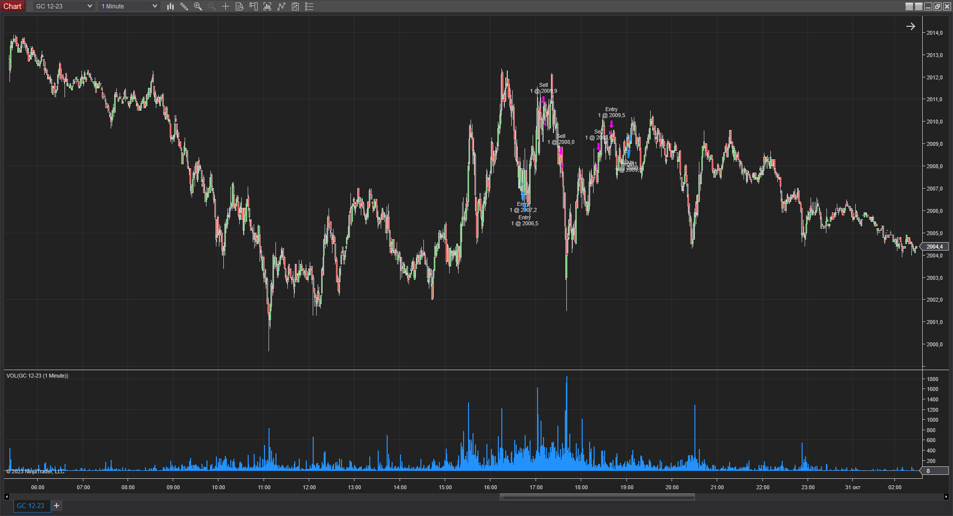The height and width of the screenshot is (516, 953).
Task: Open the bar type chart style icon
Action: pos(170,6)
